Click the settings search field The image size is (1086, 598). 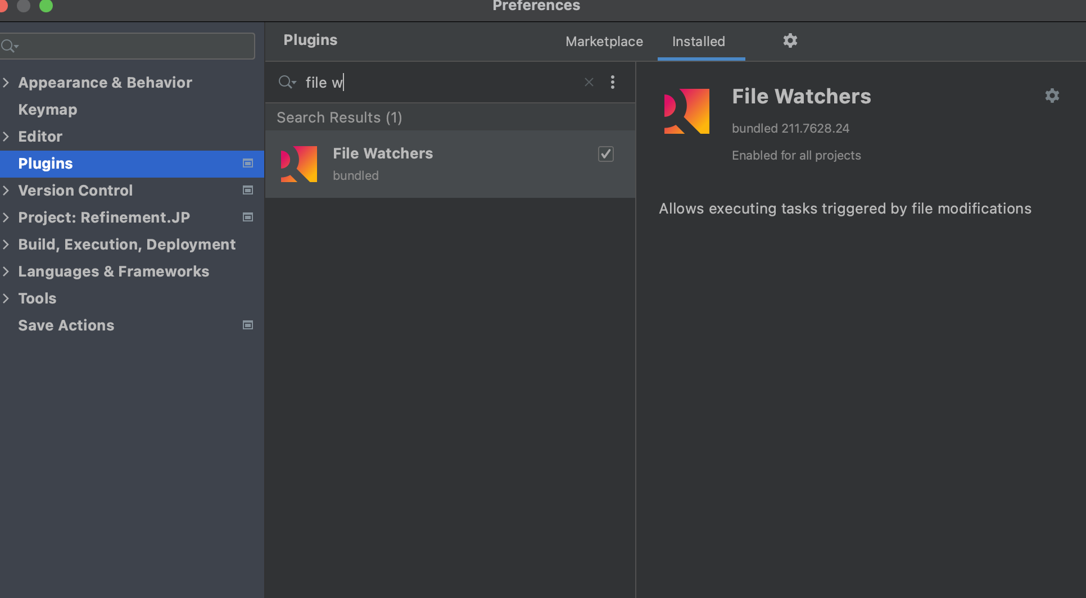point(128,46)
